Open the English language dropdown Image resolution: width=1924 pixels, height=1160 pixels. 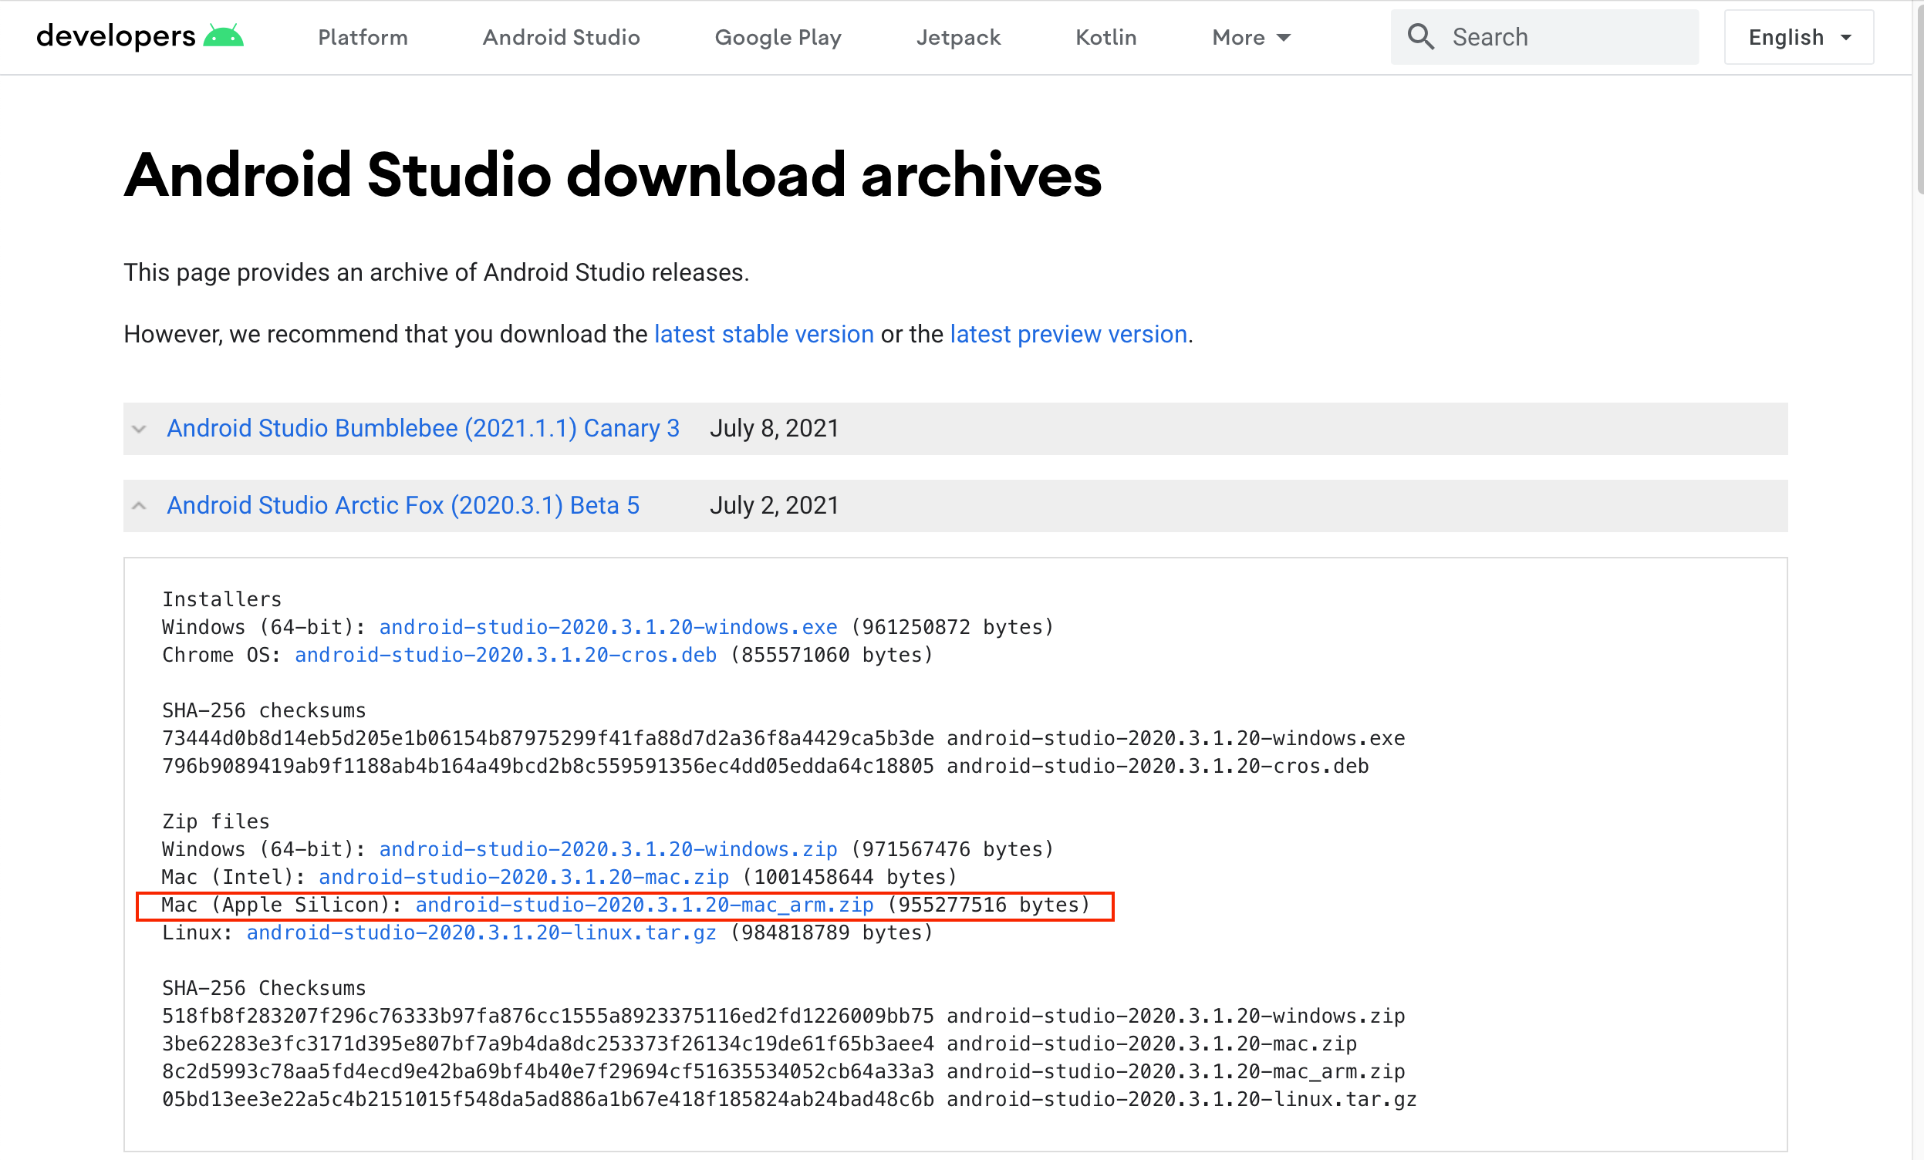coord(1798,37)
